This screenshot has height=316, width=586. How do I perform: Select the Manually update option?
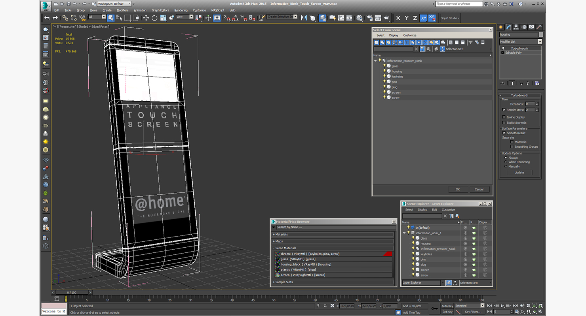[506, 166]
